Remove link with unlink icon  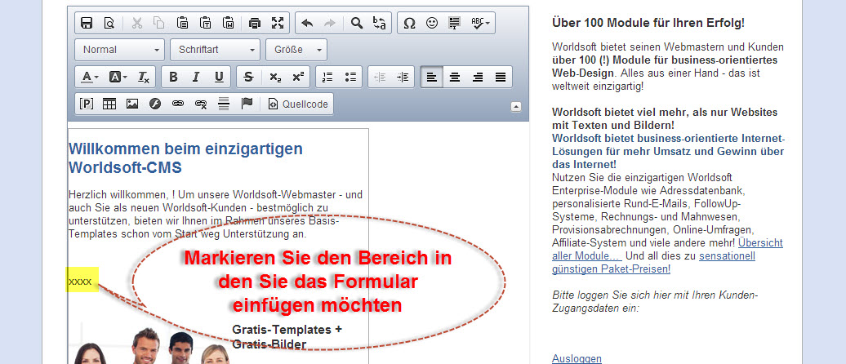(x=201, y=104)
